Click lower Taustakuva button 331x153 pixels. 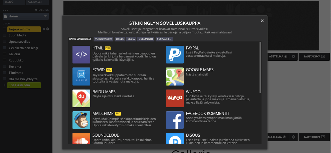click(314, 137)
